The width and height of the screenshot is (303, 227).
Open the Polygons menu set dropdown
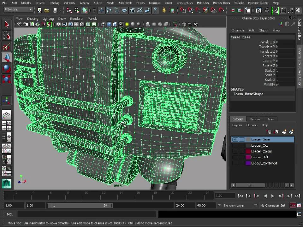coord(18,10)
